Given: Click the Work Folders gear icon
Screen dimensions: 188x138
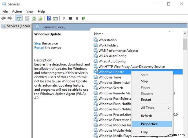Looking at the screenshot, I should tap(96, 45).
